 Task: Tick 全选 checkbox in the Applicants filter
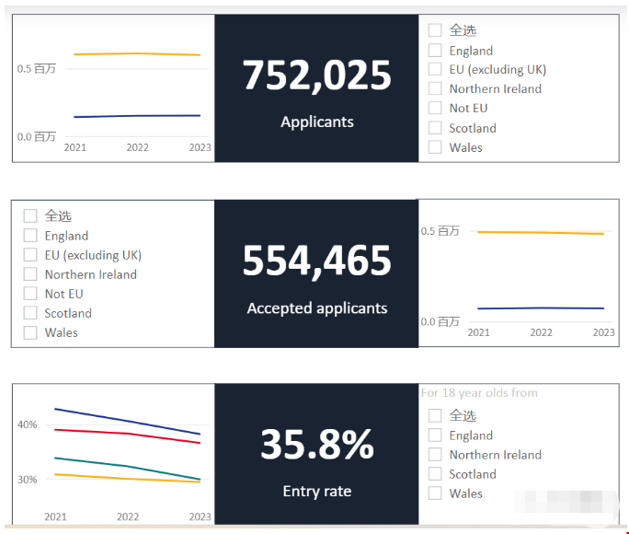pyautogui.click(x=435, y=30)
